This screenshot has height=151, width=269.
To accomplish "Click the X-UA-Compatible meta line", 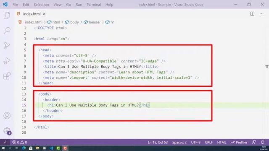I will pyautogui.click(x=104, y=61).
